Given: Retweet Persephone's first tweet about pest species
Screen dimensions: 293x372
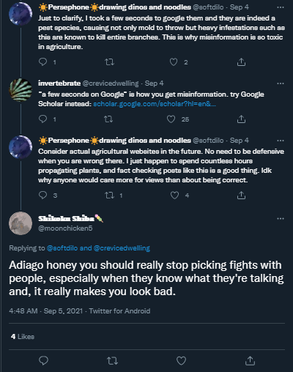Looking at the screenshot, I should (x=109, y=62).
